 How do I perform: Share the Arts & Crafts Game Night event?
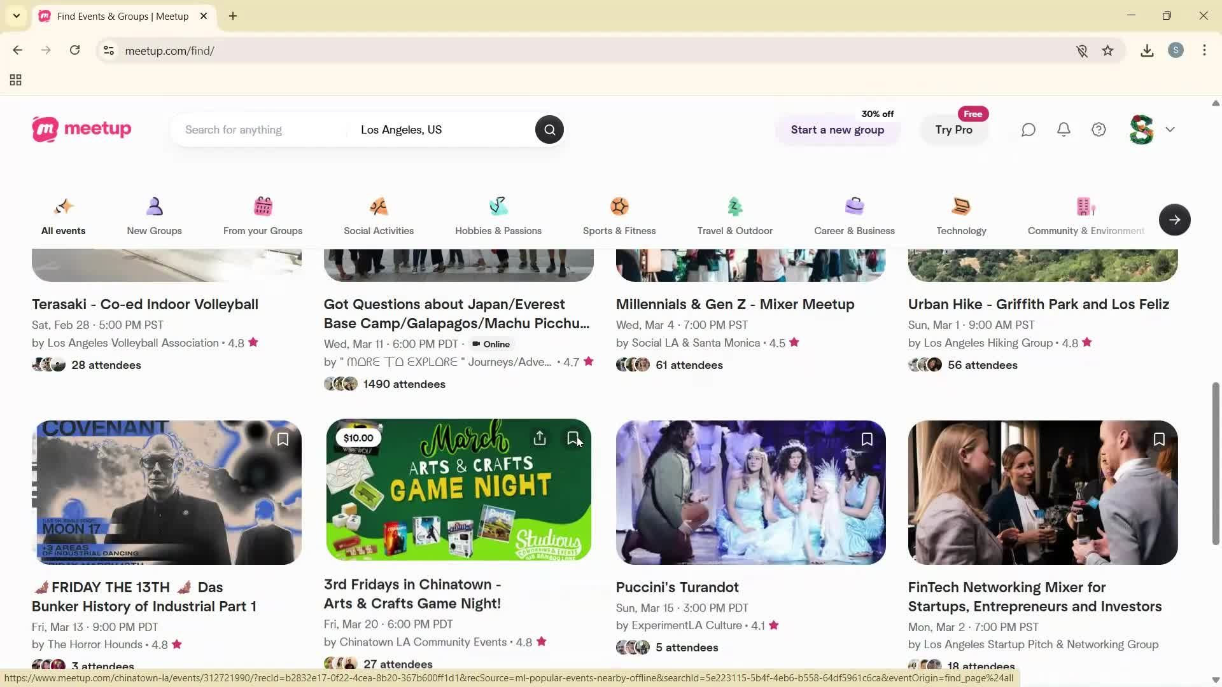click(x=540, y=438)
